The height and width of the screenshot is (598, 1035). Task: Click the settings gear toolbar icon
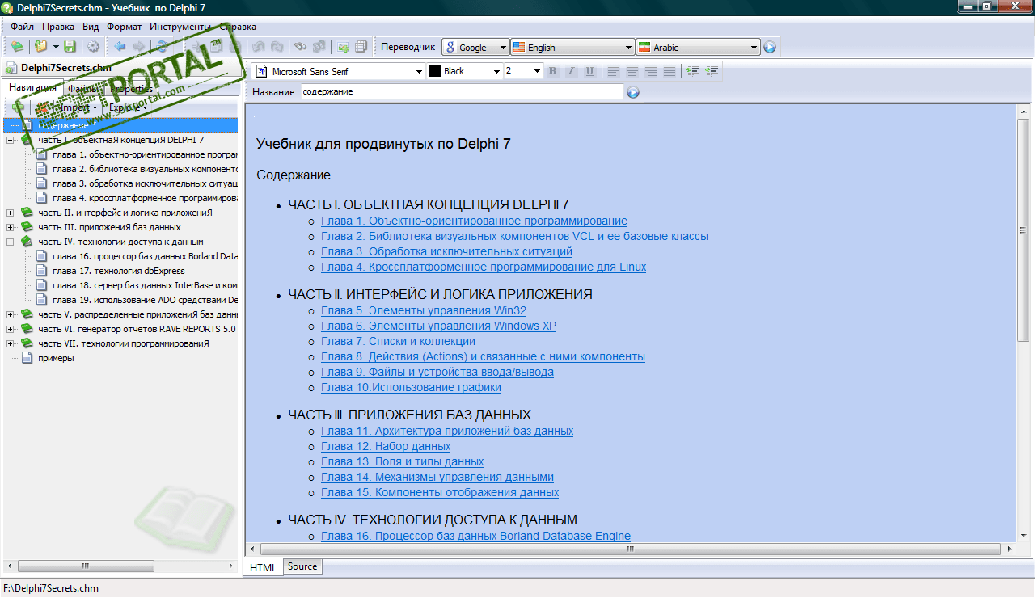93,47
